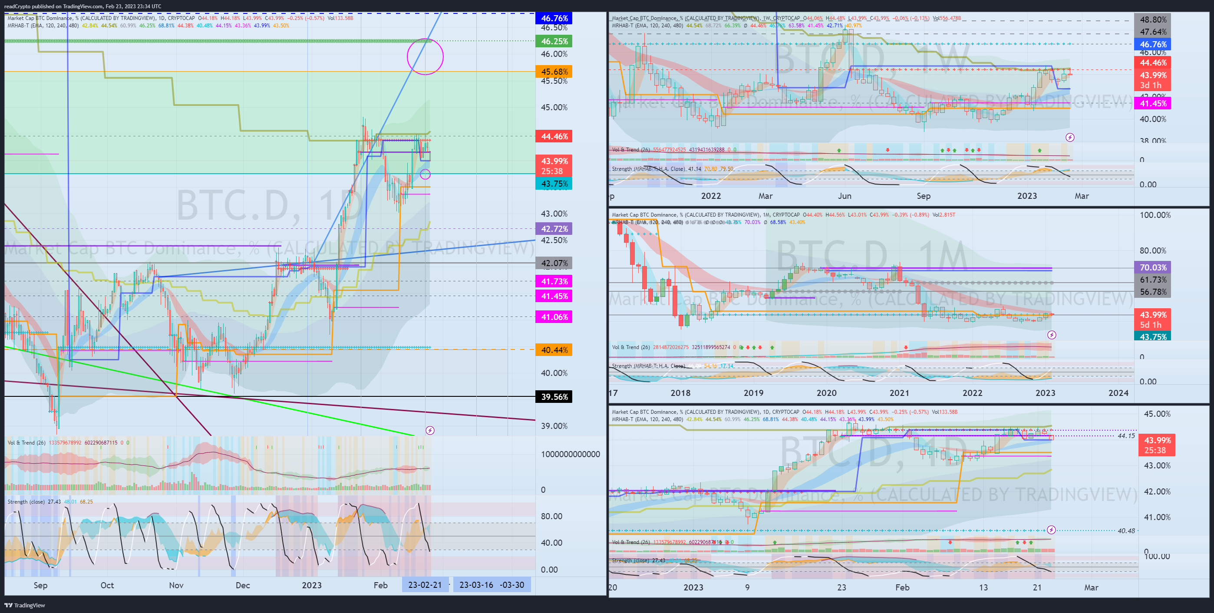Click the main chart MRHAB-T (EMA, 120, 240, 480) legend
Image resolution: width=1214 pixels, height=613 pixels.
[43, 26]
